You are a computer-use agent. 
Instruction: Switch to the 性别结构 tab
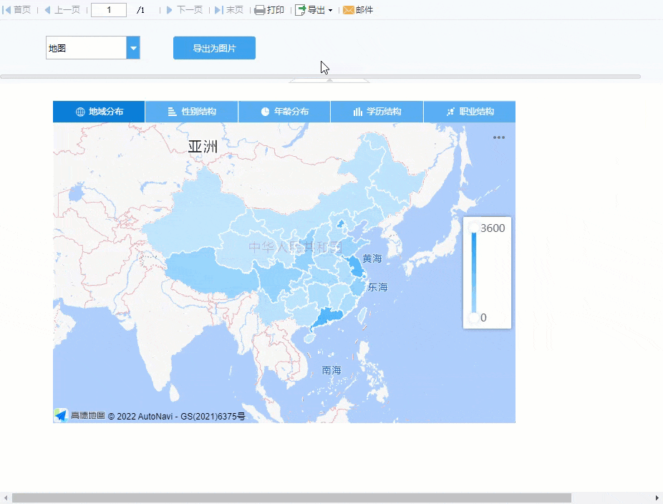point(191,112)
